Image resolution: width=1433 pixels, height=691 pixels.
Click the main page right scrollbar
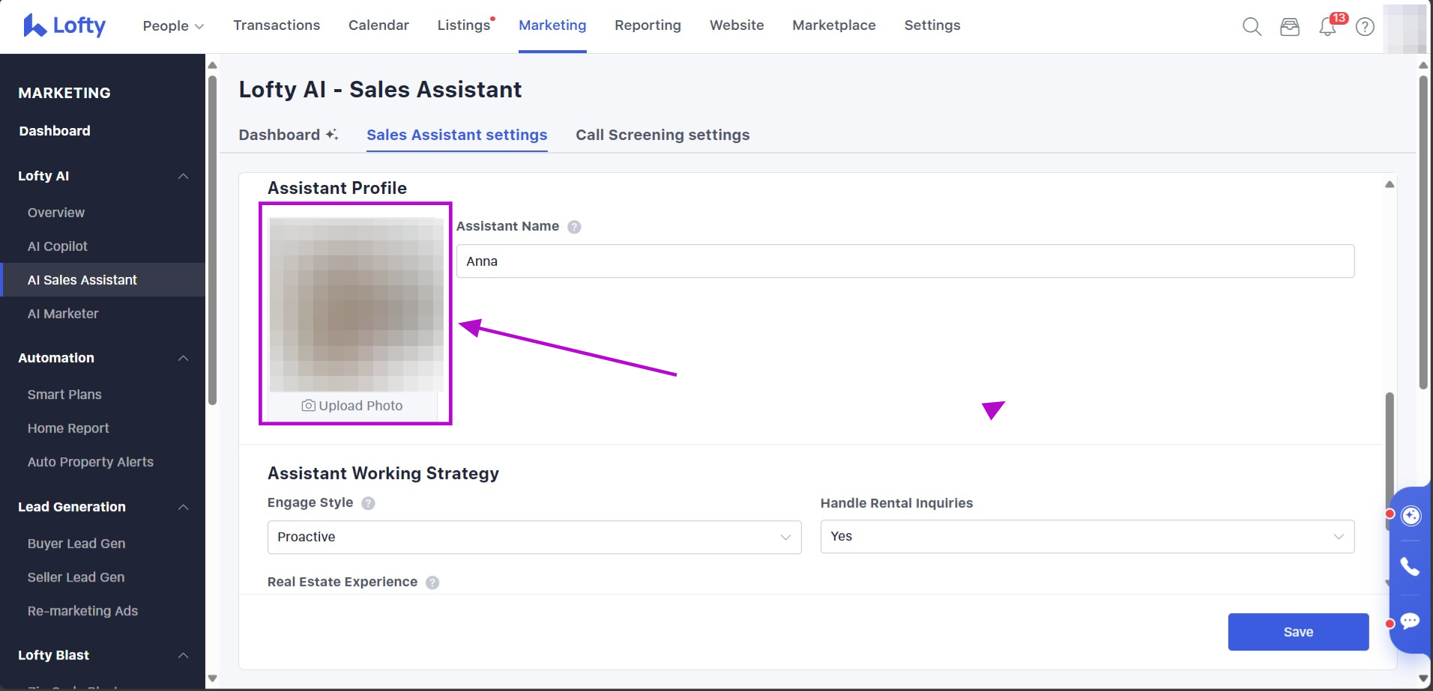[x=1423, y=232]
